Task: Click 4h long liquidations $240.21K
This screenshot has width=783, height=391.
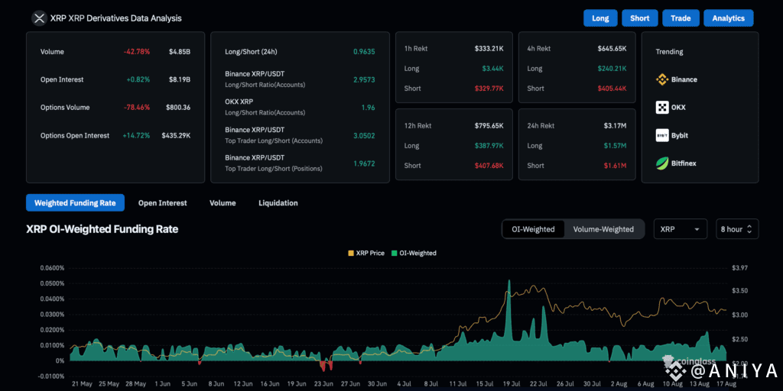Action: 612,68
